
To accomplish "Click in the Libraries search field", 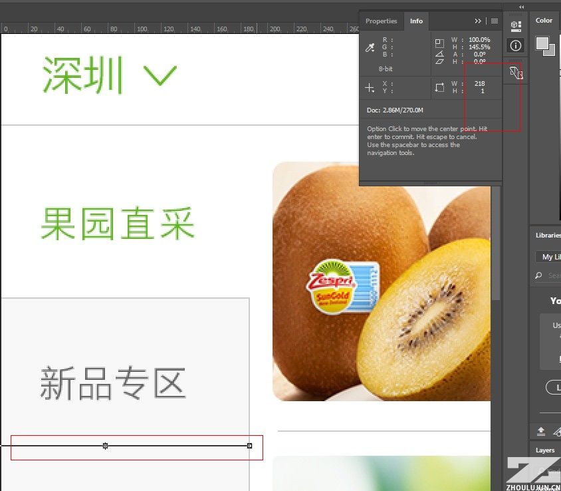I will (552, 275).
